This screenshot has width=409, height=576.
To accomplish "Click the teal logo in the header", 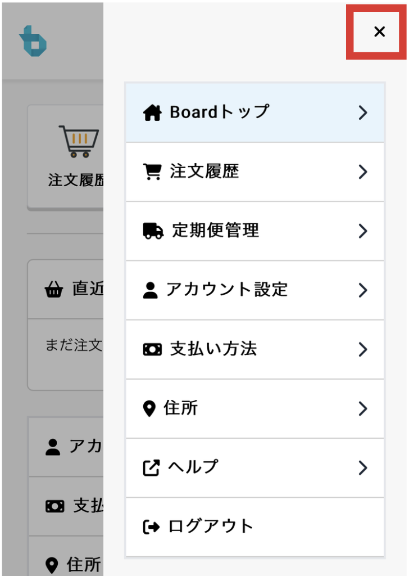I will coord(33,41).
